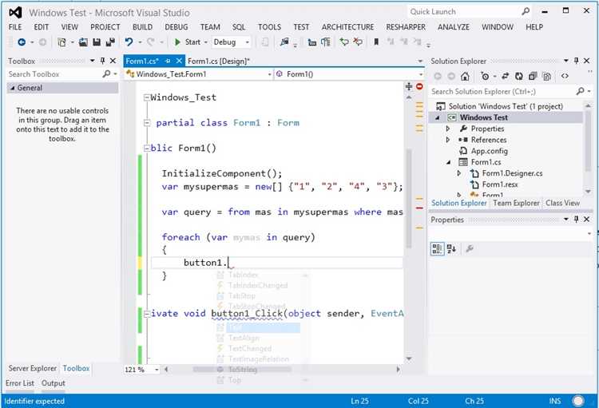Open the Windows_Test.Form1 class dropdown

[269, 74]
